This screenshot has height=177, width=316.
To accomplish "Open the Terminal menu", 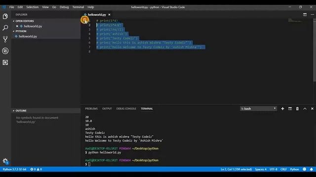I will pos(78,7).
